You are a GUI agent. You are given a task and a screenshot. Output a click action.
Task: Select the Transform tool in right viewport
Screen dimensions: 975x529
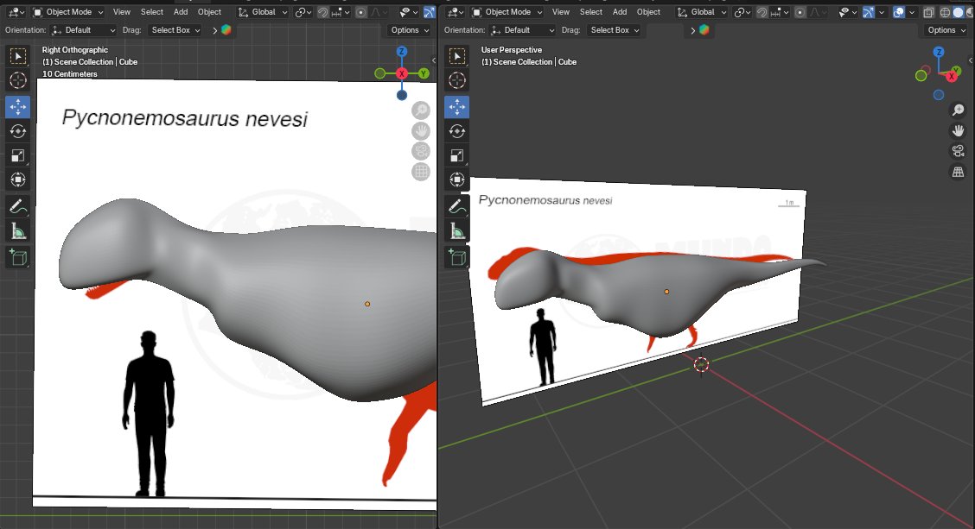pos(457,180)
